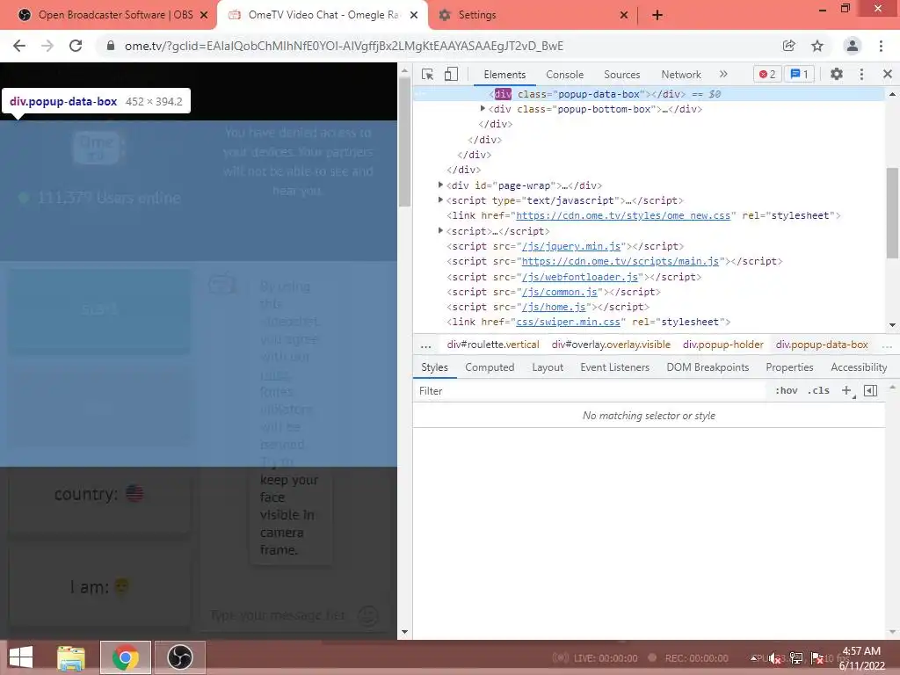Image resolution: width=900 pixels, height=675 pixels.
Task: Open the ome_new.css stylesheet link
Action: (x=623, y=216)
